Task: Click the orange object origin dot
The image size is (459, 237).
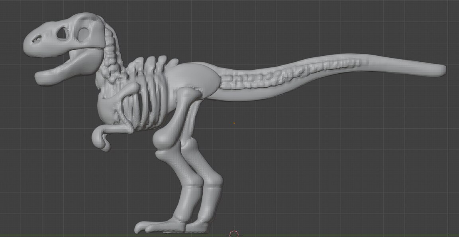Action: coord(234,123)
